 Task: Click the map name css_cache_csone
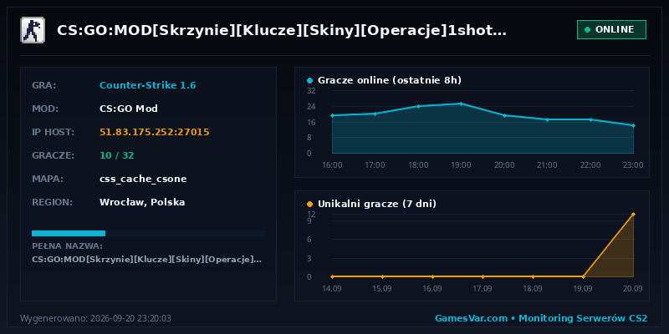pyautogui.click(x=143, y=179)
